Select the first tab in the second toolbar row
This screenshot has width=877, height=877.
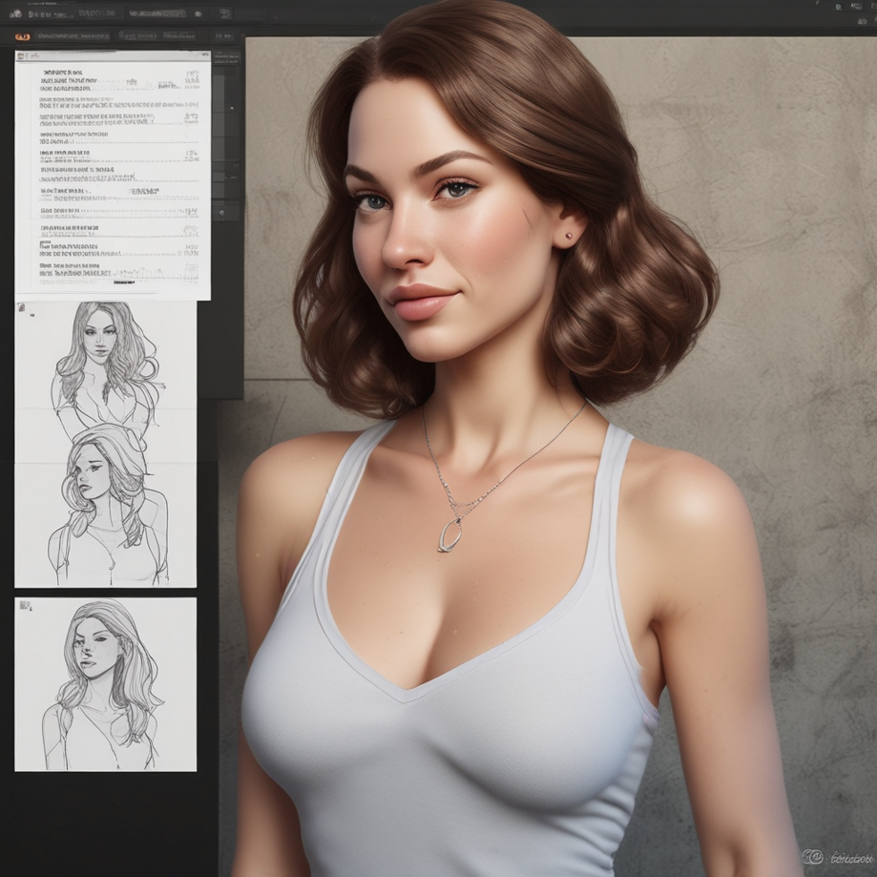(137, 36)
